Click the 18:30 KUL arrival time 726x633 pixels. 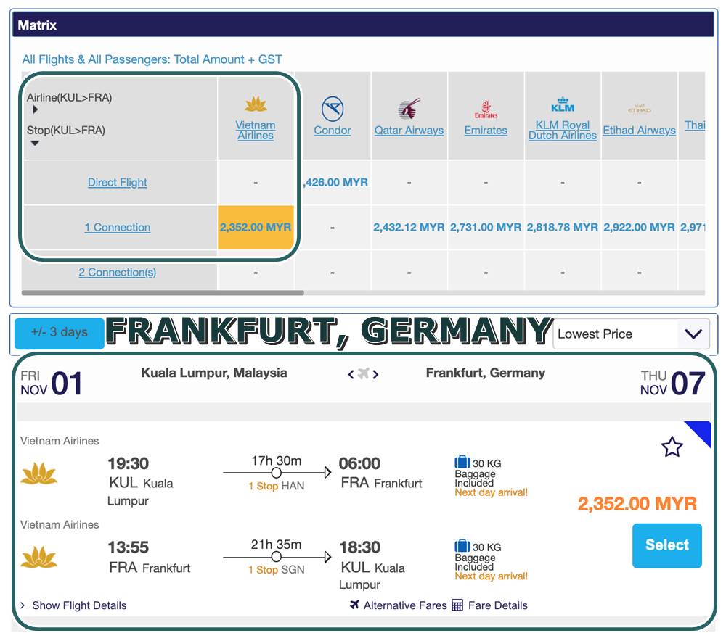point(360,547)
